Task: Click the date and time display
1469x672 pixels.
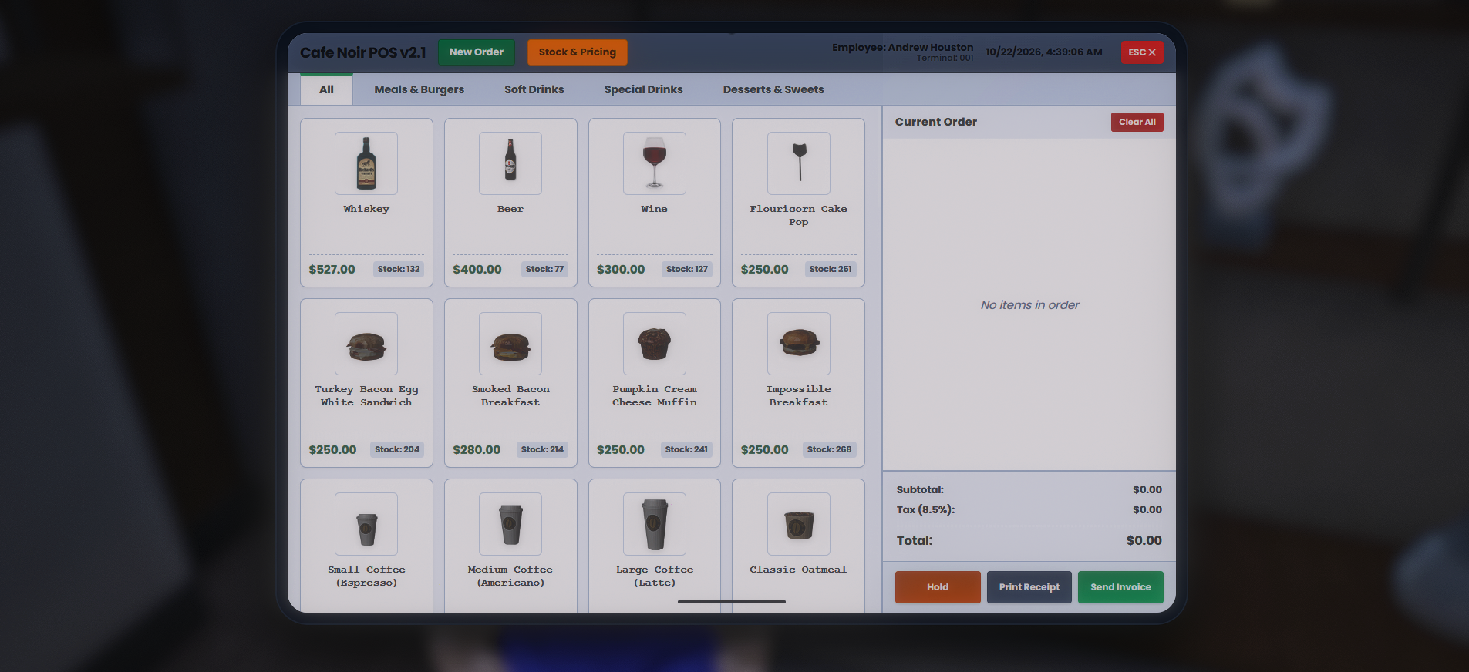Action: tap(1044, 52)
